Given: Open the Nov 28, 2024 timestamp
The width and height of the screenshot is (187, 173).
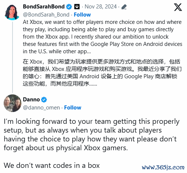Looking at the screenshot, I should tap(100, 7).
